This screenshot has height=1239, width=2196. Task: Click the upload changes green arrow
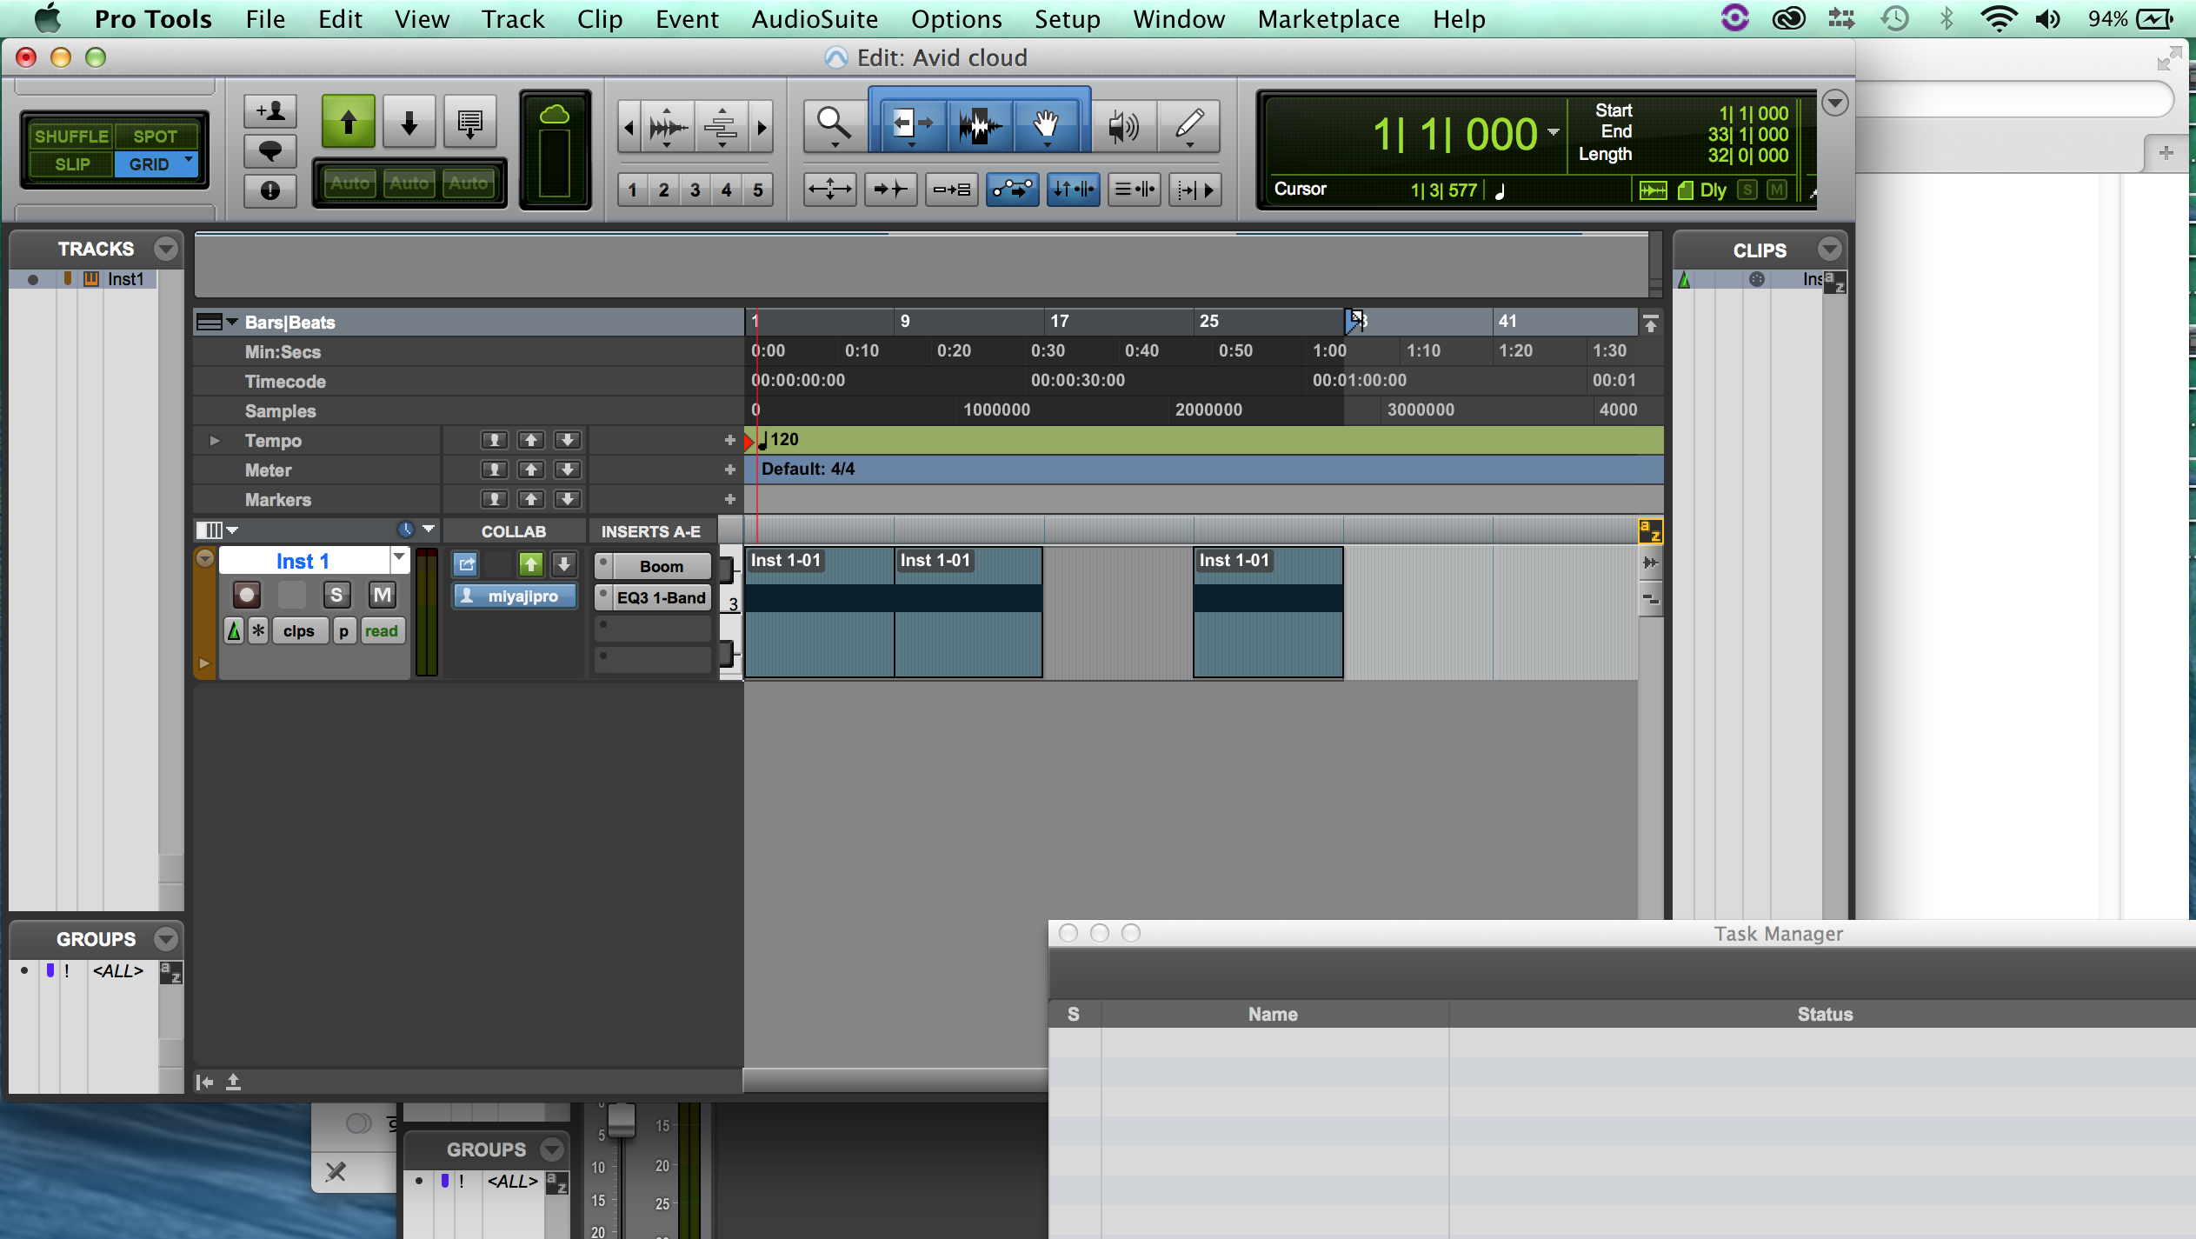click(348, 123)
